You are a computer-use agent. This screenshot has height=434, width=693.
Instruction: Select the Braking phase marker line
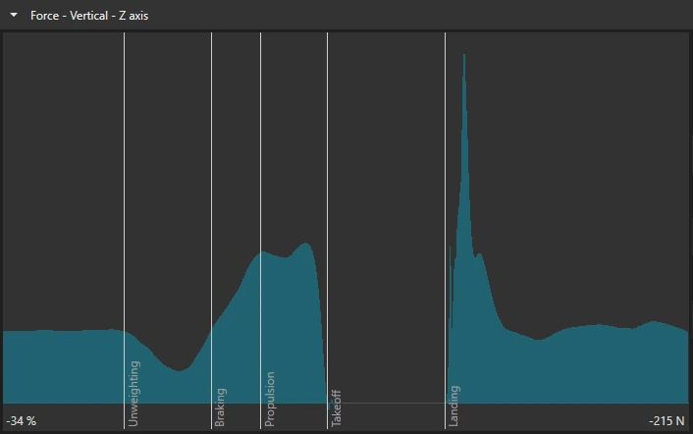[x=211, y=230]
